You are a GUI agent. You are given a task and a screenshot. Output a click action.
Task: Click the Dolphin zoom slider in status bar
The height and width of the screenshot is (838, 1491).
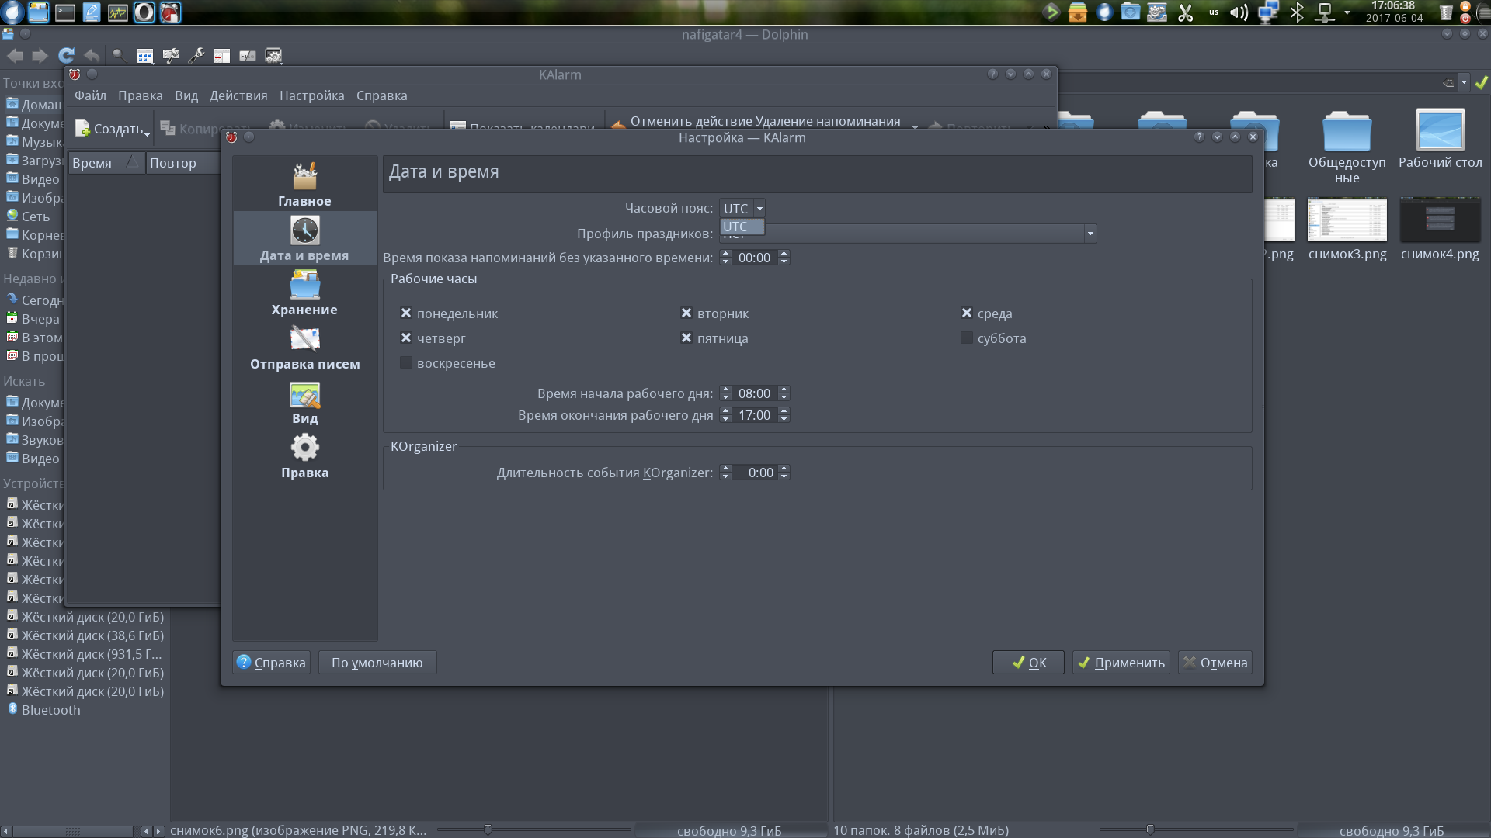point(488,829)
